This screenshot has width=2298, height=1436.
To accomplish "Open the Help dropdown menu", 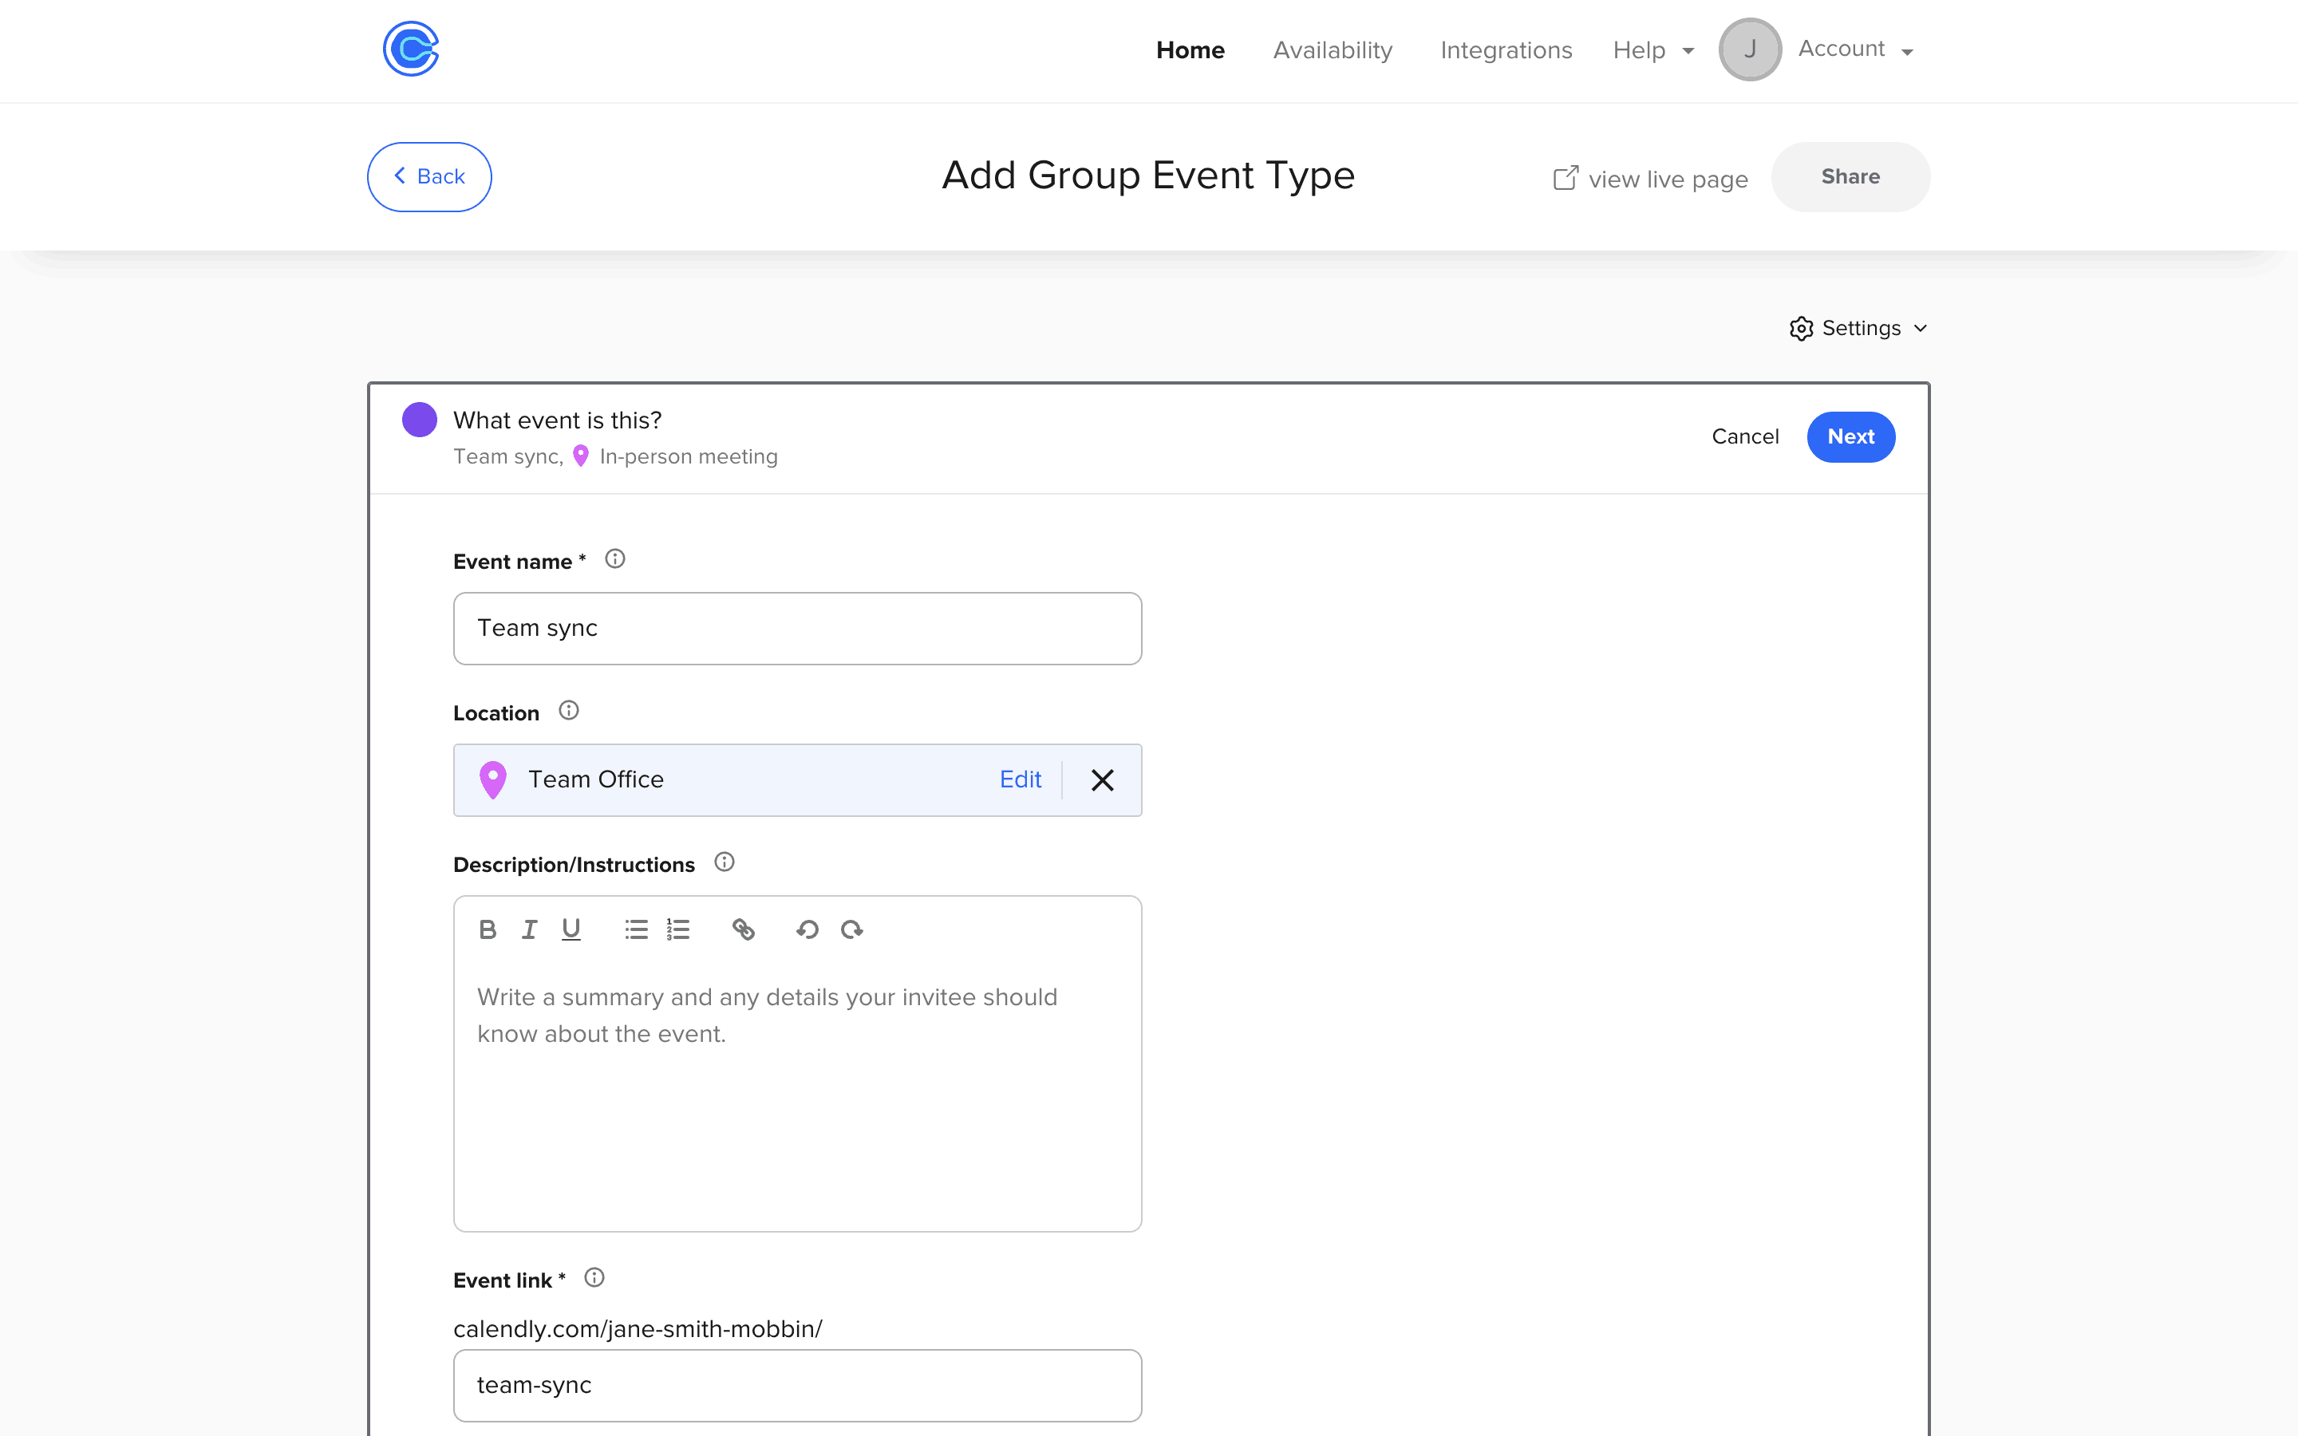I will (x=1652, y=50).
